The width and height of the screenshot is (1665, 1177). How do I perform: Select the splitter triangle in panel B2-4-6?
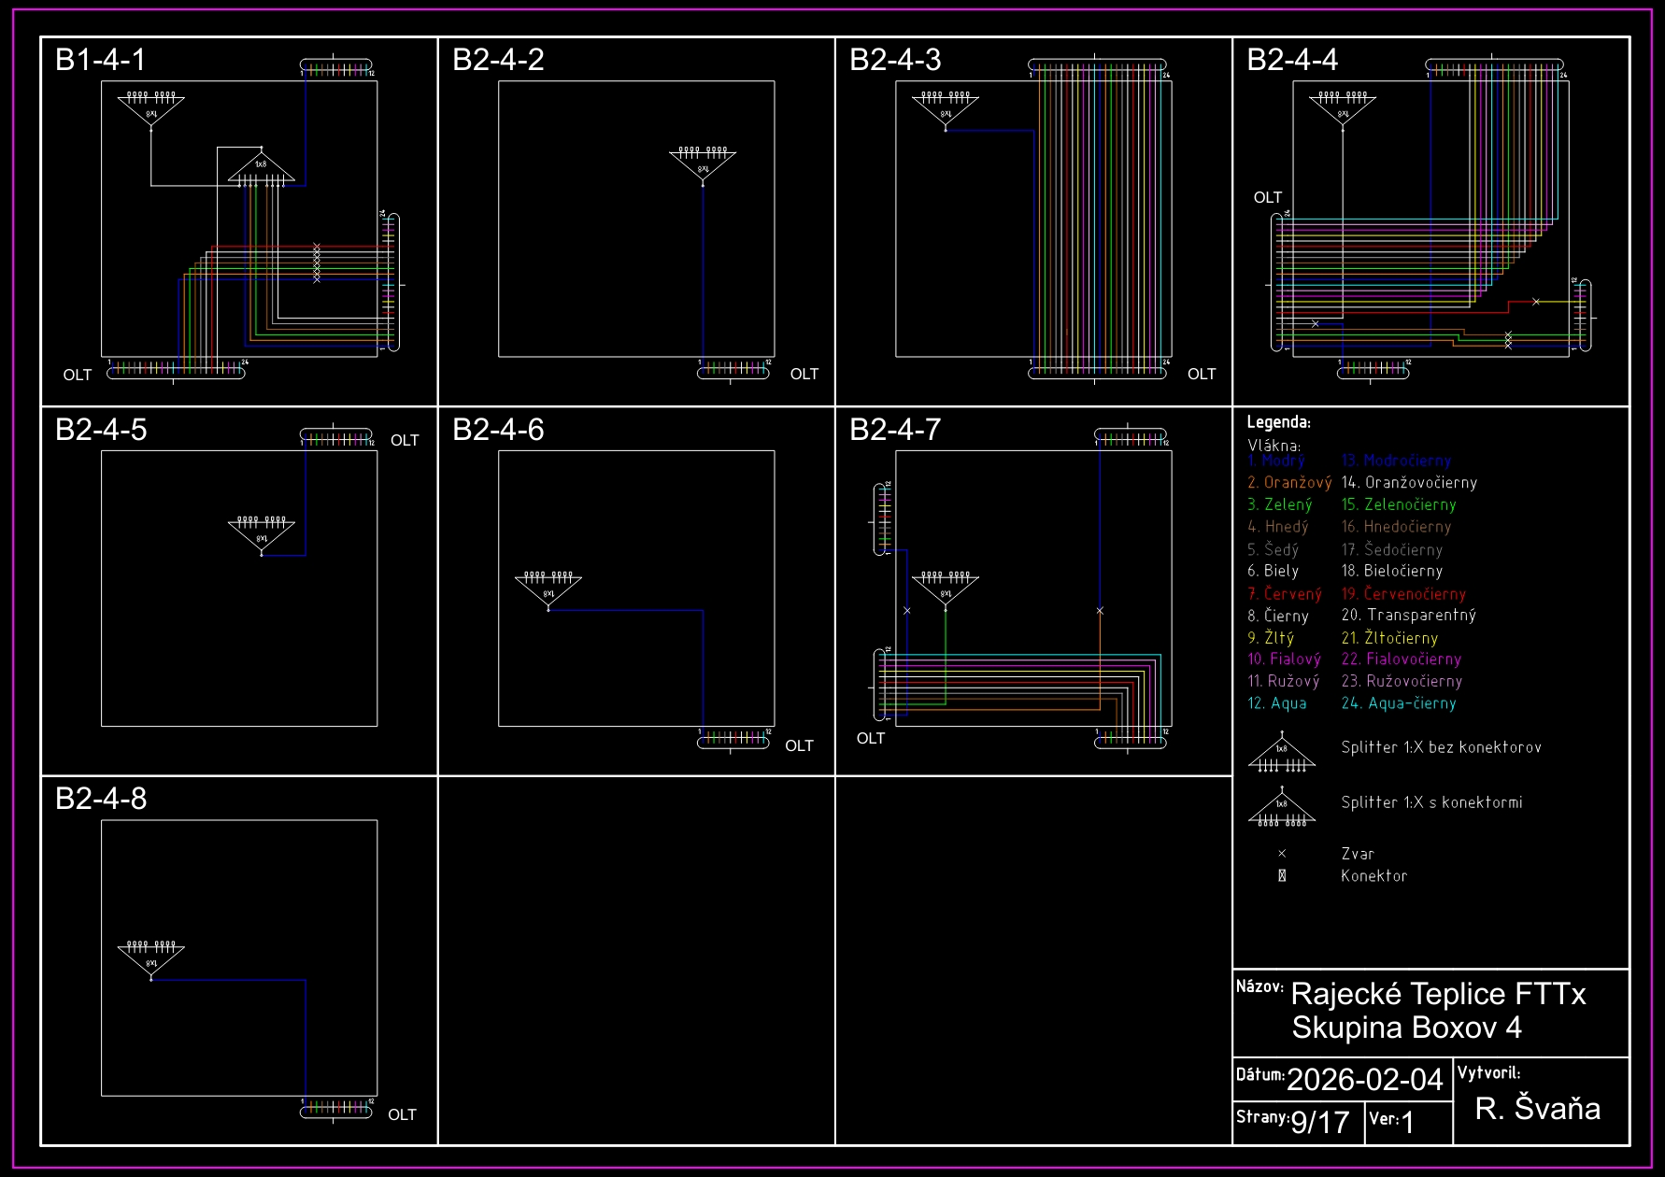point(548,590)
